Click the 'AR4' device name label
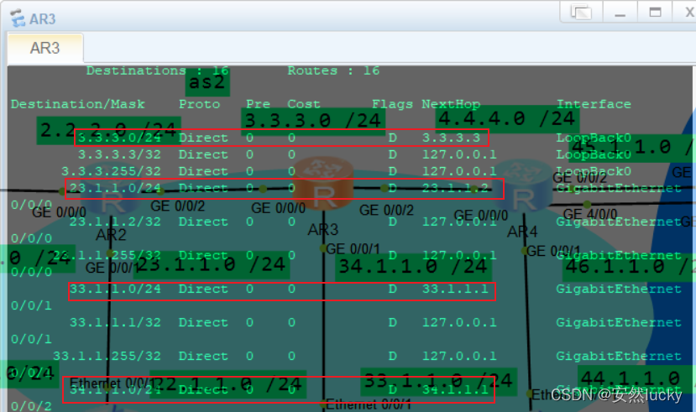This screenshot has height=412, width=696. 522,232
